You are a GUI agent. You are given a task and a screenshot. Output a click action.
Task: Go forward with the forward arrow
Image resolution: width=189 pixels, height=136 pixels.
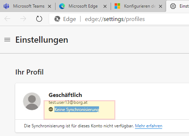(23, 19)
